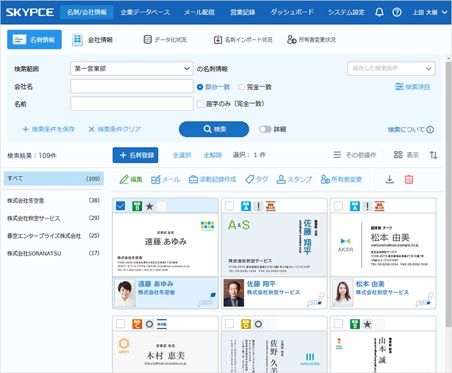Uncheck the 遠藤 あゆみ card checkbox
The image size is (452, 373).
pos(120,206)
